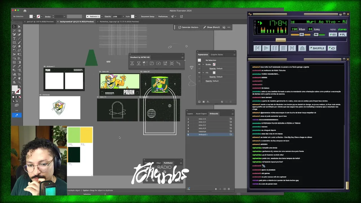The width and height of the screenshot is (361, 203).
Task: Click the Opacity 100% input field
Action: point(117,16)
